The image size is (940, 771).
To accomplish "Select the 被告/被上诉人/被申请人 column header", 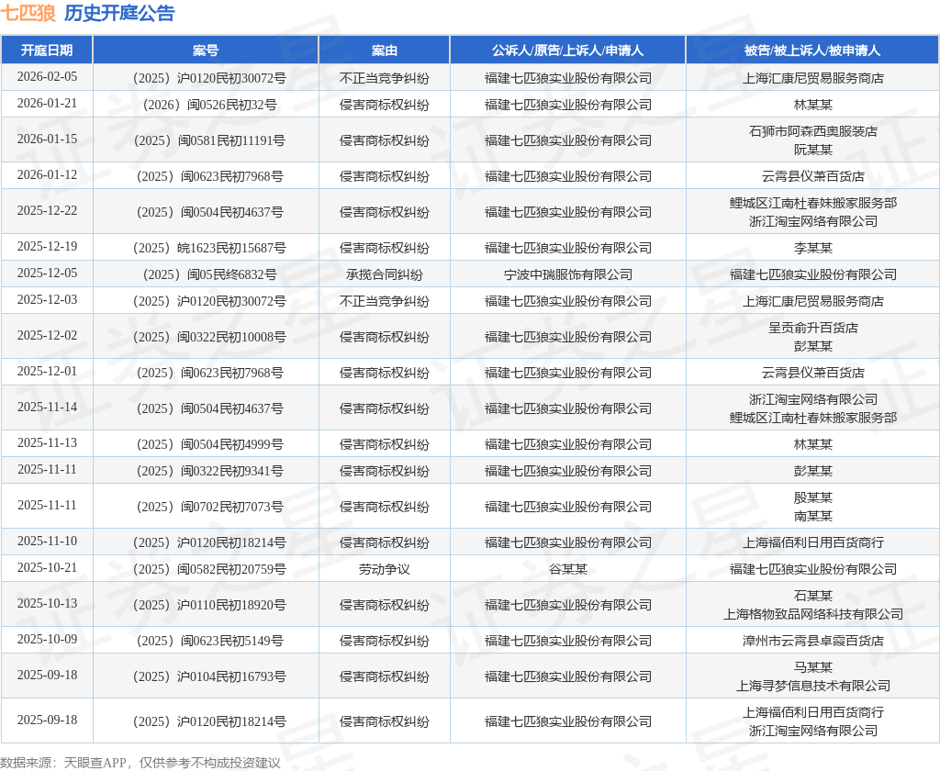I will [x=812, y=50].
